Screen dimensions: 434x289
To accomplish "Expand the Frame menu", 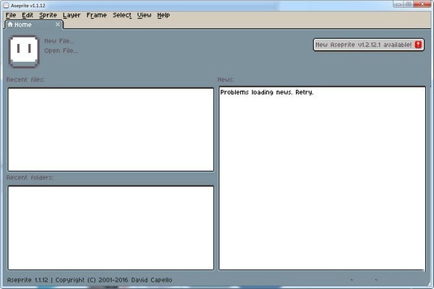I will [x=95, y=15].
